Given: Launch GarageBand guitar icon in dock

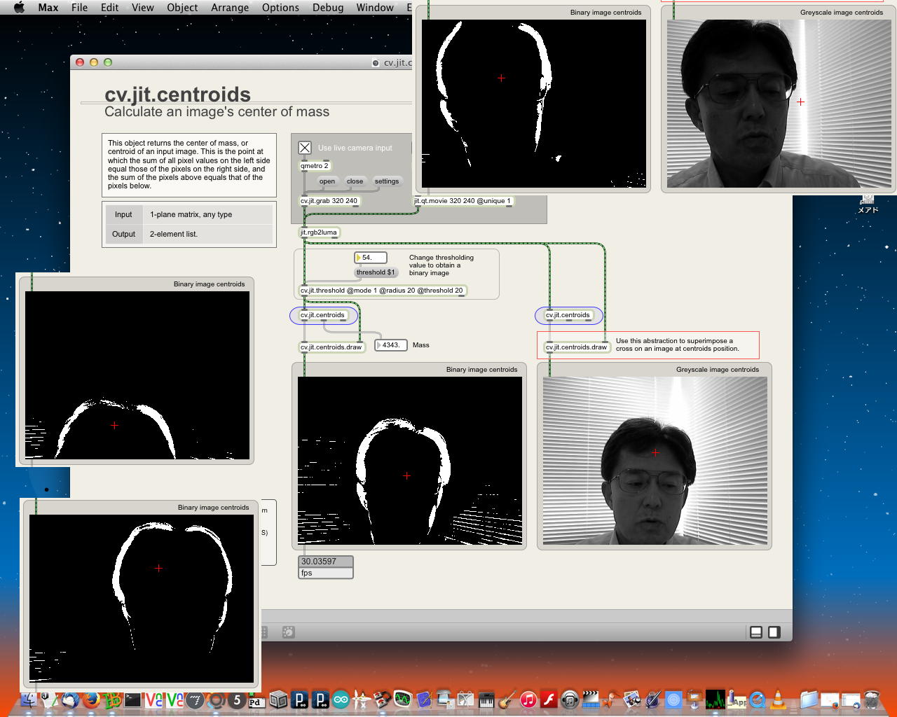Looking at the screenshot, I should [507, 699].
